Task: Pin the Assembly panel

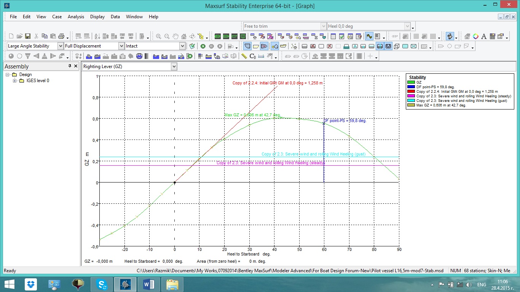Action: click(x=70, y=66)
